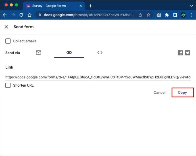Viewport: 196px width, 156px height.
Task: Go to browser home page
Action: (x=30, y=15)
